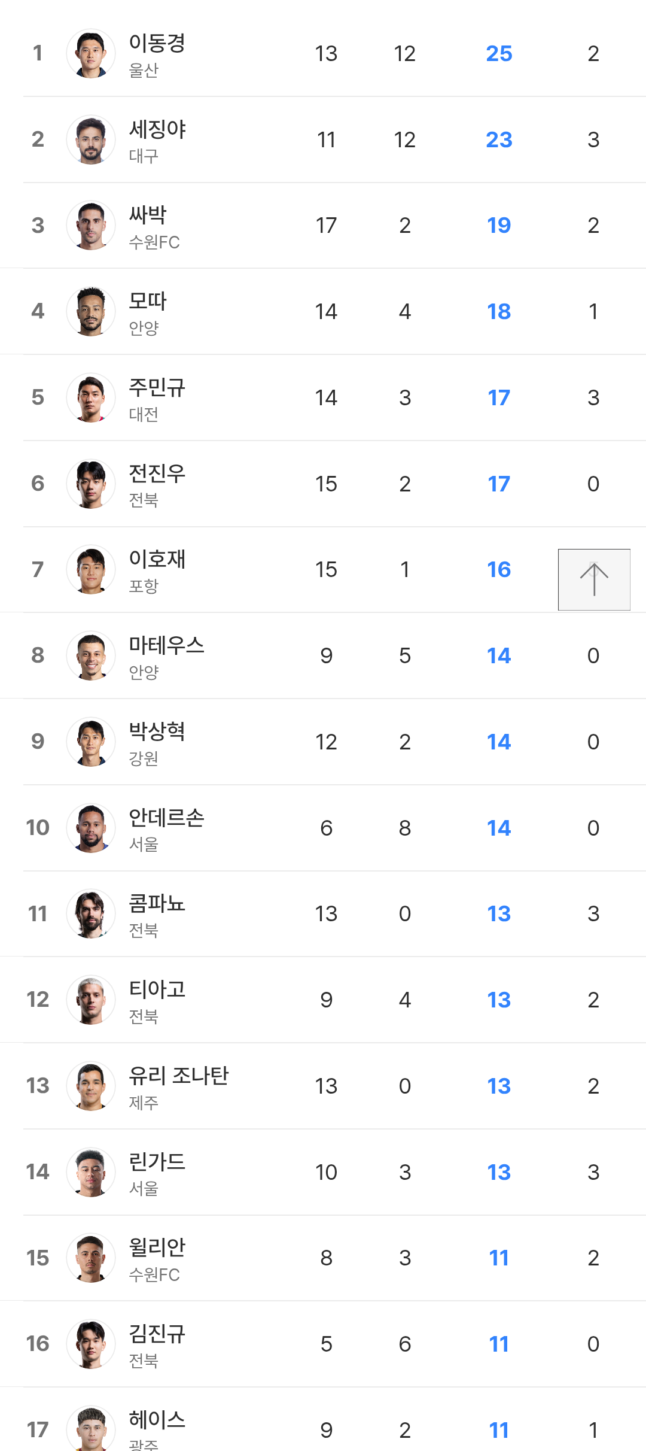Click 헤이스 player name

[x=157, y=1420]
